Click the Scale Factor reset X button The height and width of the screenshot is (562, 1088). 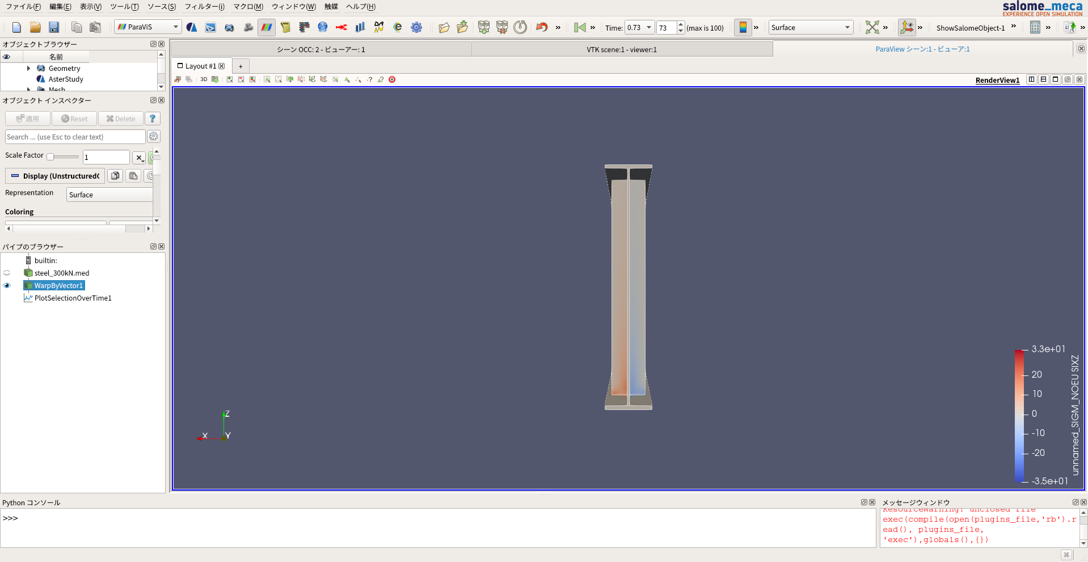tap(139, 157)
